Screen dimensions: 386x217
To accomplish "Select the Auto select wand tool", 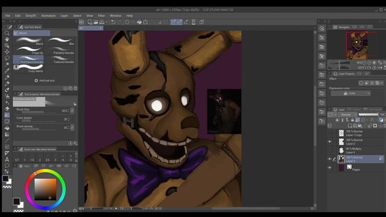I will point(7,64).
